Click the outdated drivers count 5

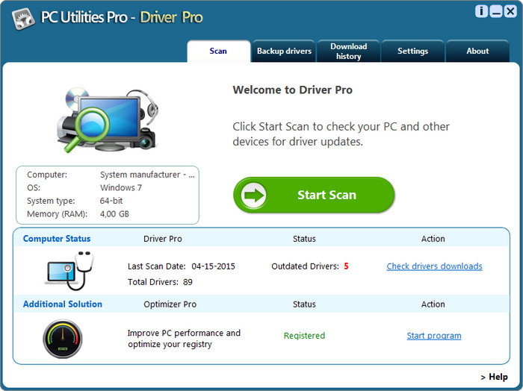pyautogui.click(x=346, y=266)
